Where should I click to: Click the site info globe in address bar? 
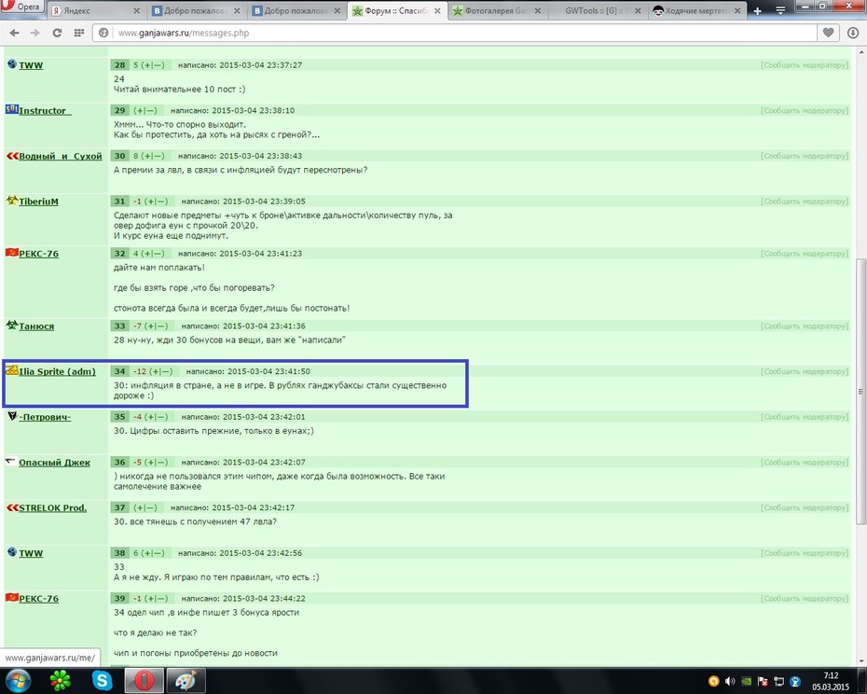pyautogui.click(x=103, y=34)
